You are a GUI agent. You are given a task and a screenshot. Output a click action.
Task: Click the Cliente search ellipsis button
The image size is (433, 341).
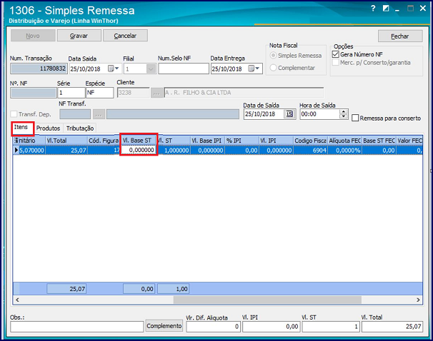coord(156,93)
